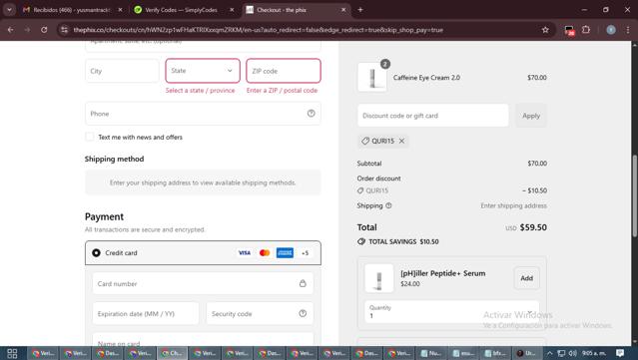
Task: Close the Verify Codes — SimplyCodes tab
Action: coord(232,10)
